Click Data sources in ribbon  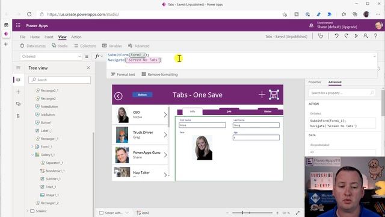point(33,46)
